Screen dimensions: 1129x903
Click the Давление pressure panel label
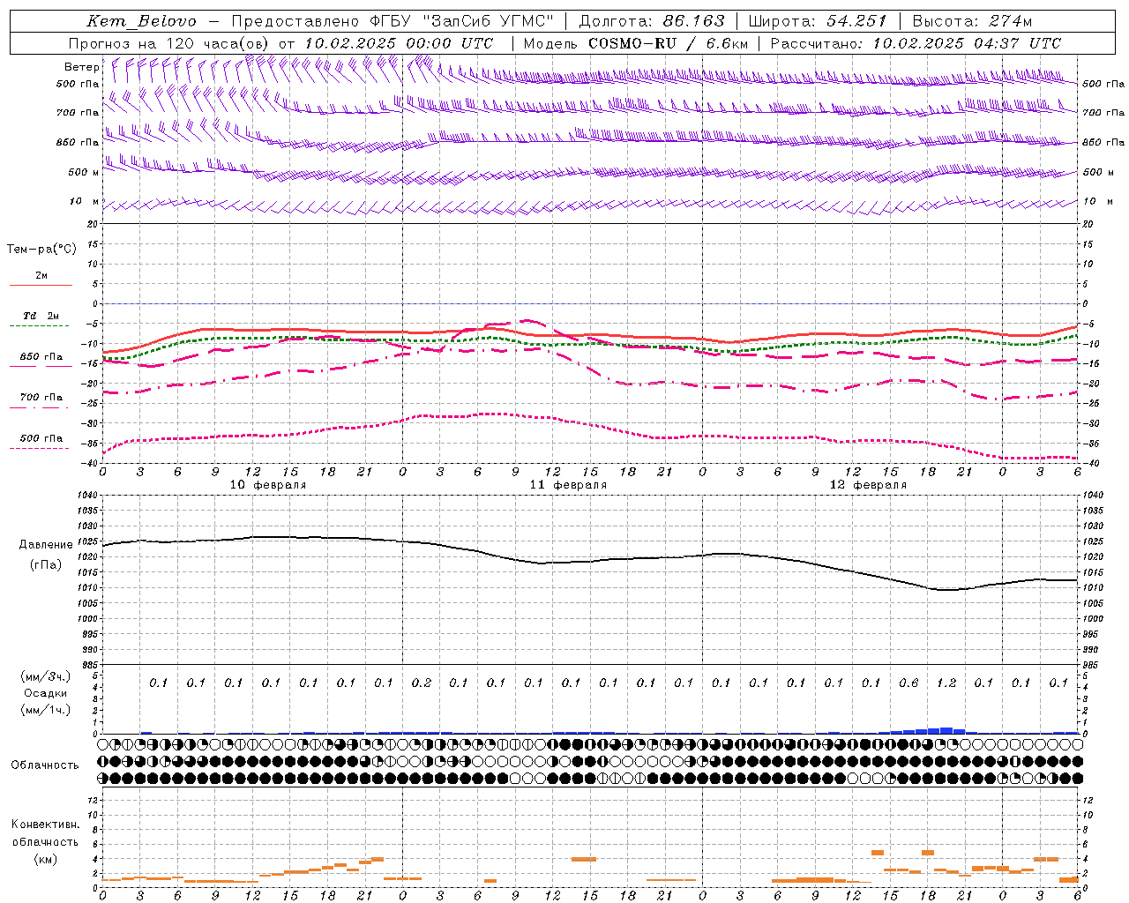[46, 545]
